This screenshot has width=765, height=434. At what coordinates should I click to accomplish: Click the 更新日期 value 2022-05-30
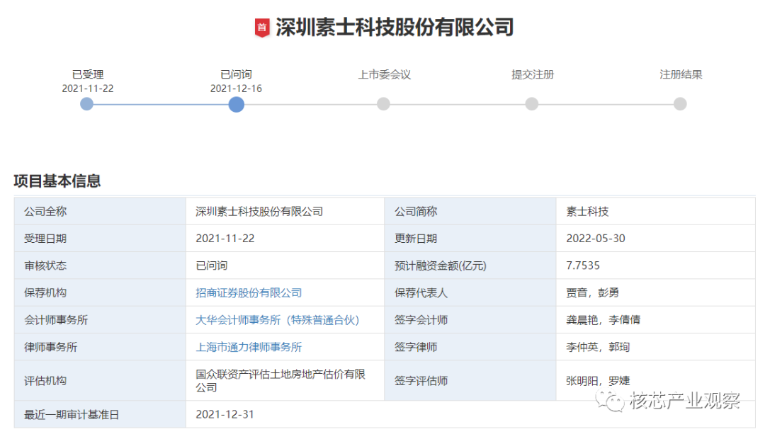[x=596, y=239]
